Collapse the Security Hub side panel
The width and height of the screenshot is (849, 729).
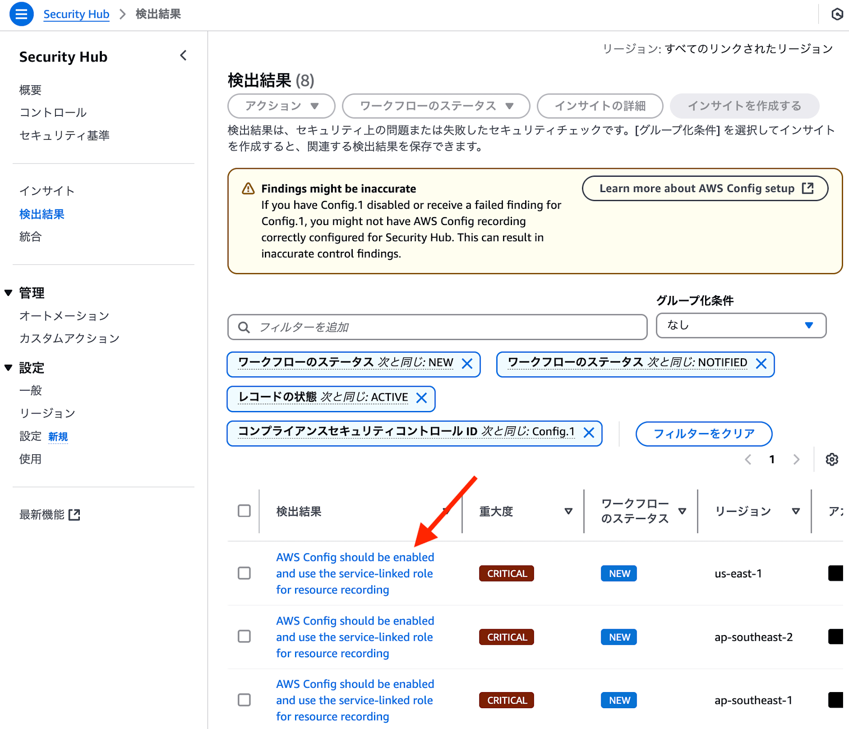[x=183, y=56]
